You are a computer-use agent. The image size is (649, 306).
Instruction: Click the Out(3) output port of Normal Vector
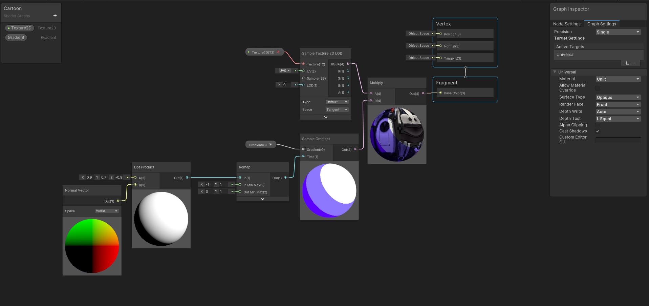[117, 201]
